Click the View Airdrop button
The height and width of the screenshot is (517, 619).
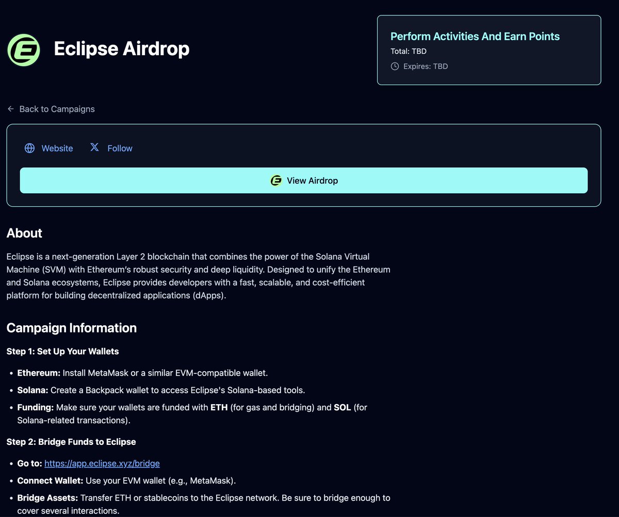pyautogui.click(x=304, y=180)
